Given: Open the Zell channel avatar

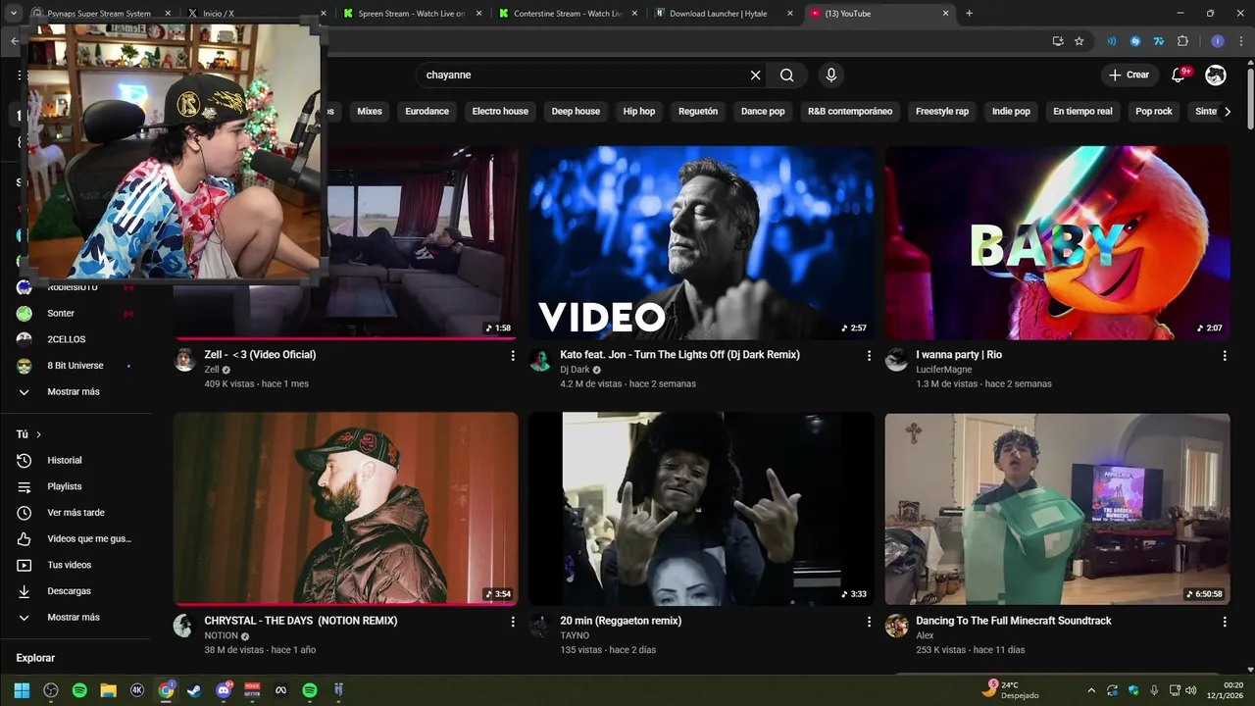Looking at the screenshot, I should pos(184,360).
